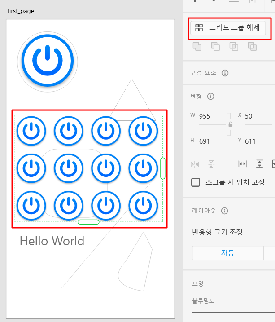Viewport: 275px width, 322px height.
Task: Apply the Intersect boolean operation icon
Action: tap(234, 46)
